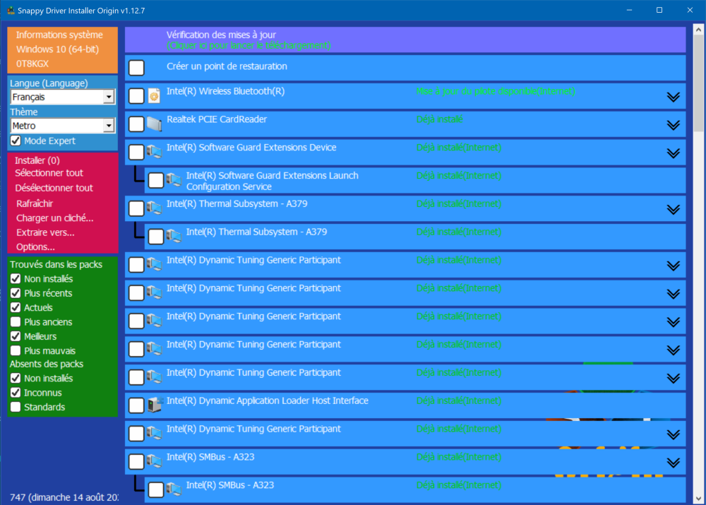Expand the Software Guard Extensions Device chevron

[673, 153]
